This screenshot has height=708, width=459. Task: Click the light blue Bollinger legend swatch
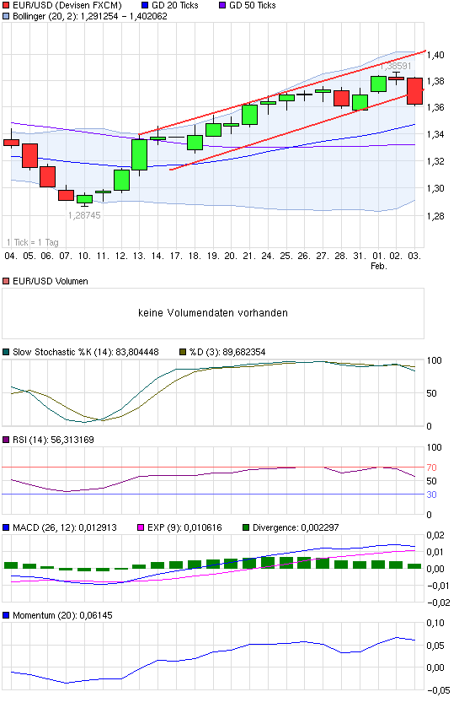(6, 16)
